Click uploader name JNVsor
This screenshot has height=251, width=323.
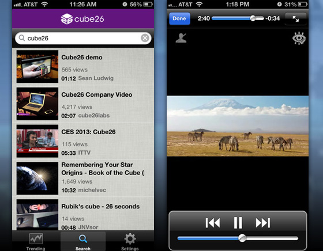[88, 227]
